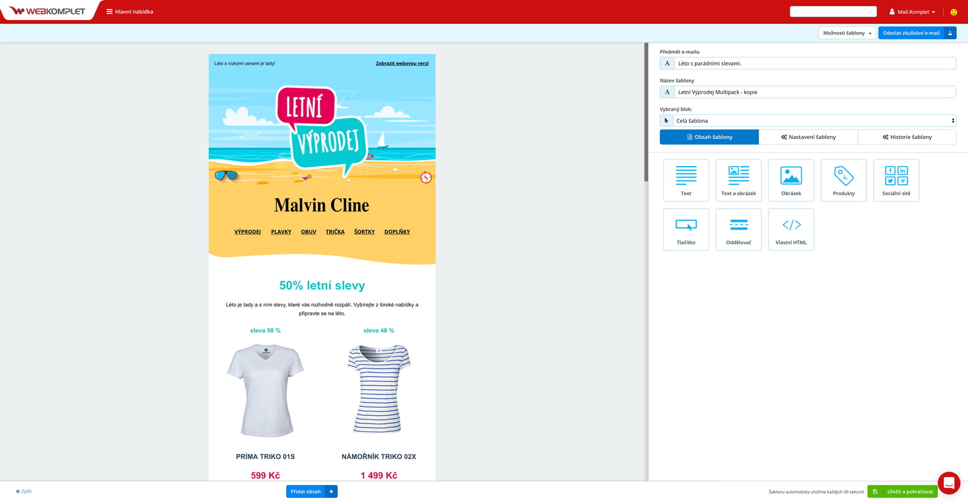Viewport: 968px width, 502px height.
Task: Switch to Obsah šablony tab
Action: [x=709, y=137]
